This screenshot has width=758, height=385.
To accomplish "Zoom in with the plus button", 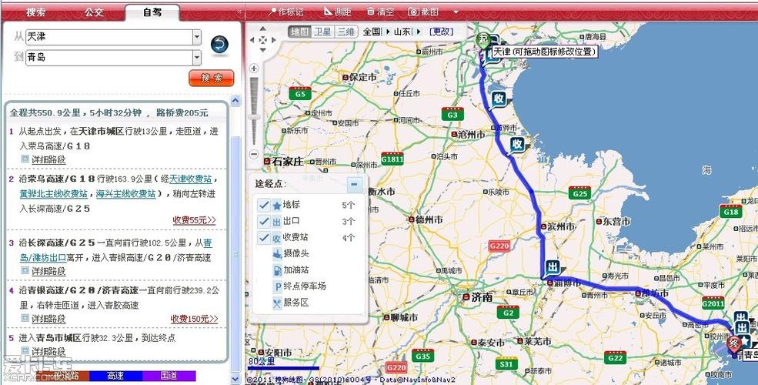I will pyautogui.click(x=254, y=69).
